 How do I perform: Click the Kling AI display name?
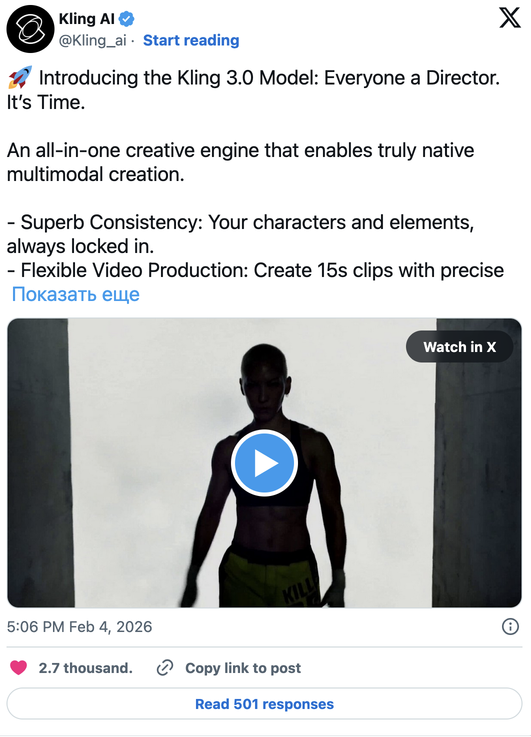tap(87, 19)
